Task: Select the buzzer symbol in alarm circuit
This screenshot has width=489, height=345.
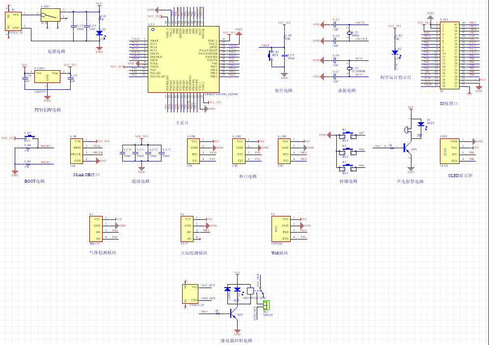Action: tap(406, 130)
